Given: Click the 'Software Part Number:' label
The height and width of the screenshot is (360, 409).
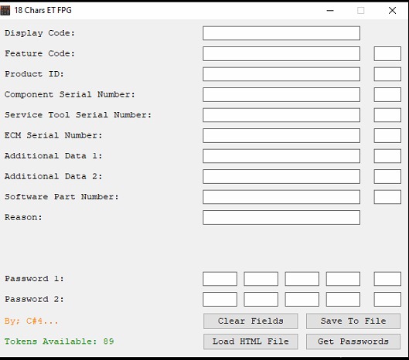Looking at the screenshot, I should point(62,197).
